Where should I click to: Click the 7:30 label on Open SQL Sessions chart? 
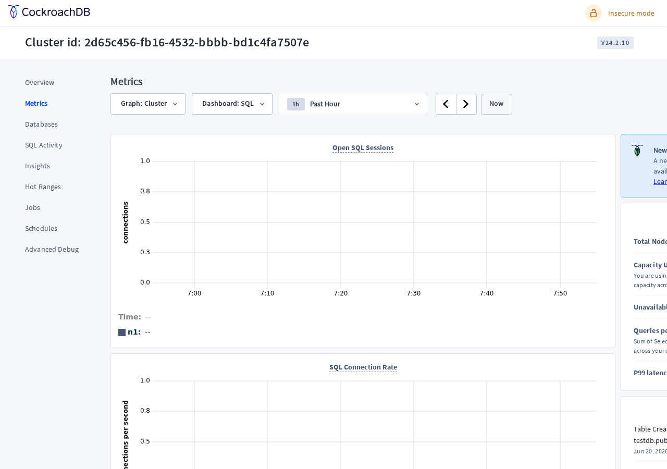(x=414, y=293)
